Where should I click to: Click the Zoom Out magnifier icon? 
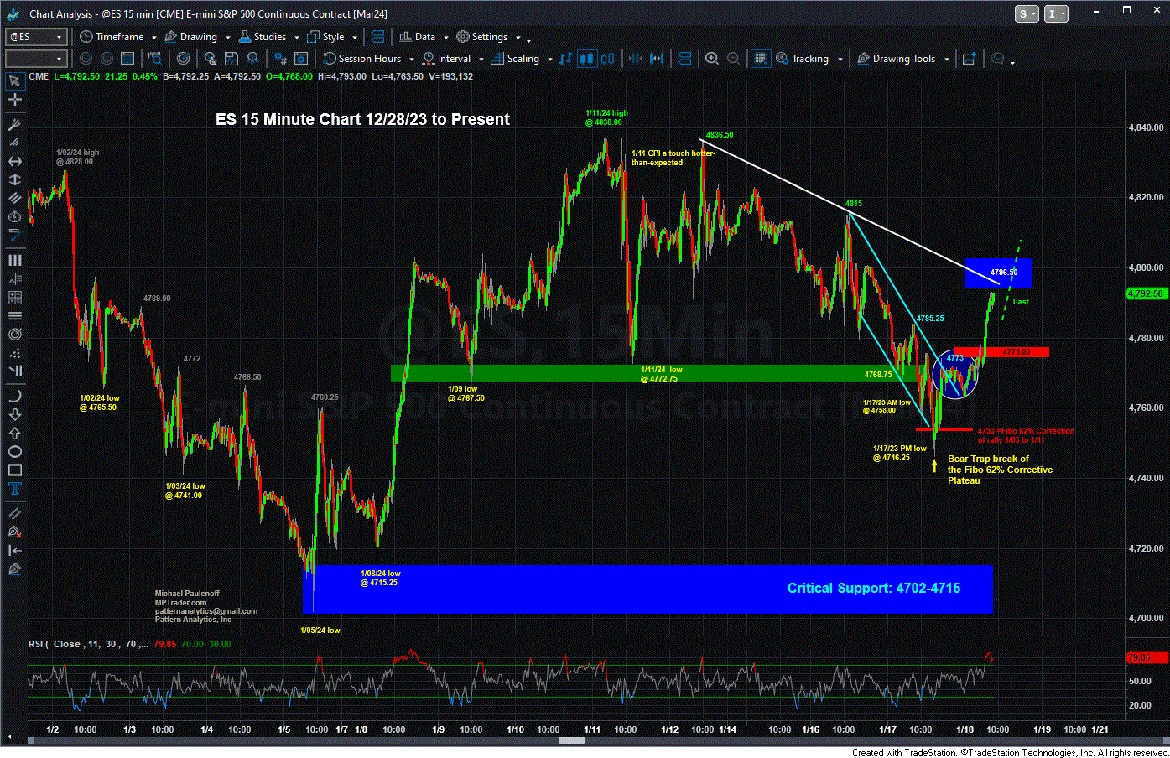click(733, 59)
